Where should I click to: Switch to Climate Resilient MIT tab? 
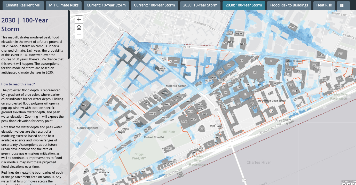(x=23, y=5)
